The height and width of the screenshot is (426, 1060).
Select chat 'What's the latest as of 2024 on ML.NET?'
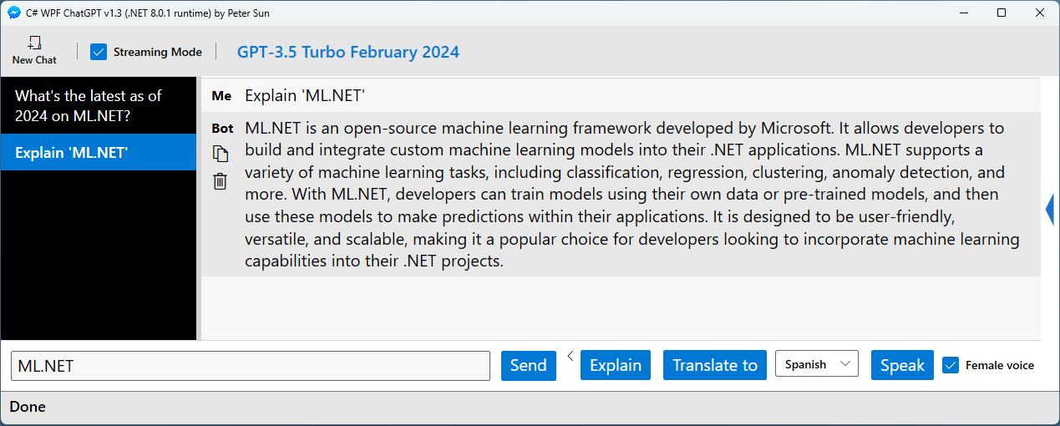(99, 106)
